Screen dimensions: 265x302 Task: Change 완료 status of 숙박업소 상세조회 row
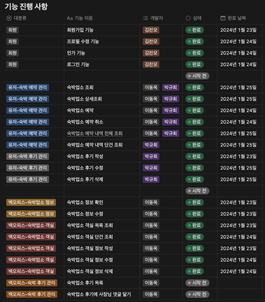click(x=194, y=99)
